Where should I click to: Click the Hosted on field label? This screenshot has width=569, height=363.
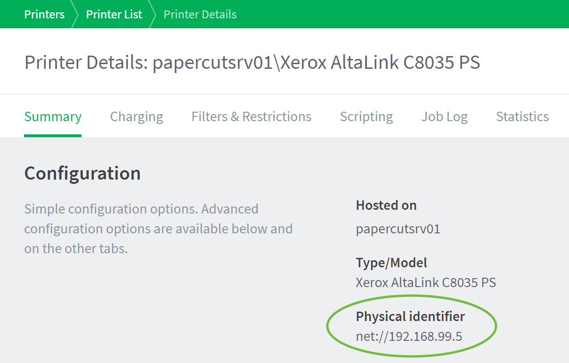386,205
